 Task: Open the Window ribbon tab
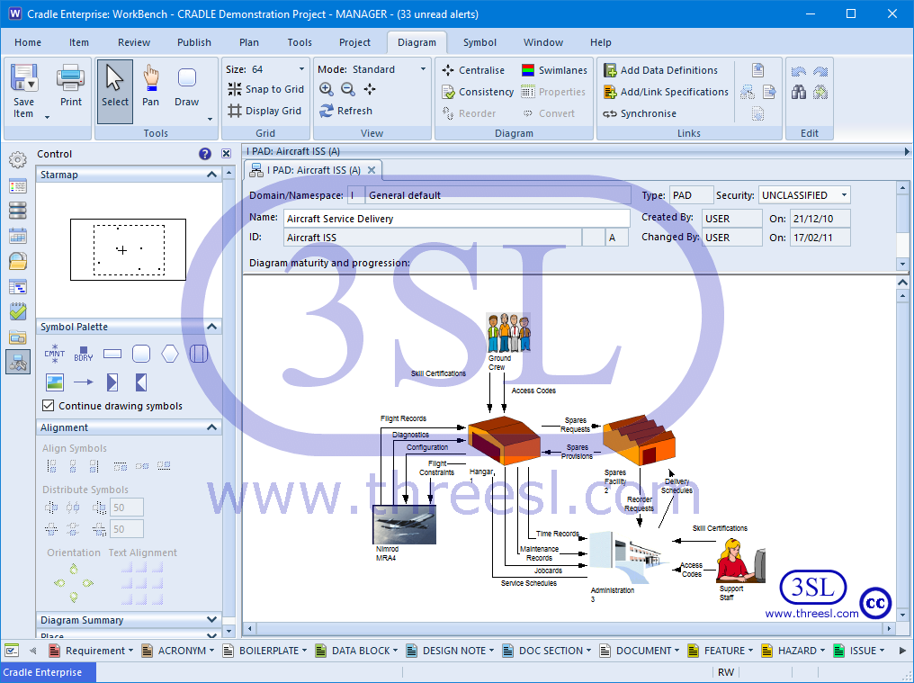tap(542, 42)
